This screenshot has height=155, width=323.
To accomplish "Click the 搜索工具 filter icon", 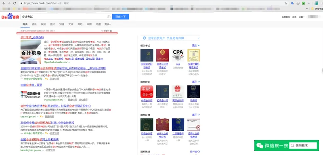I will click(102, 31).
